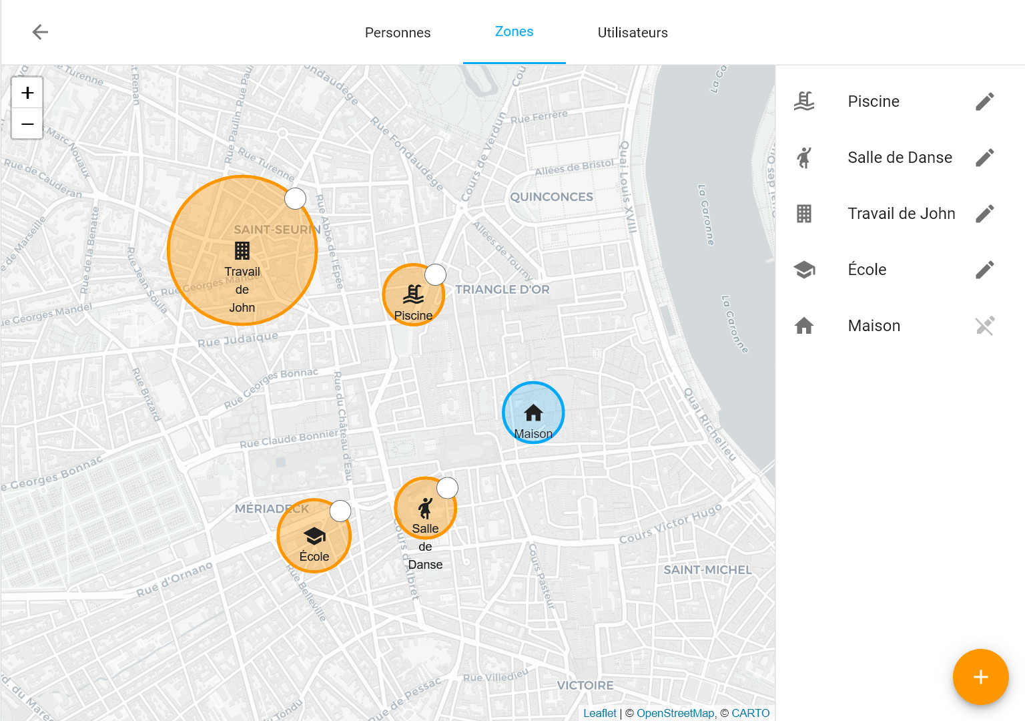Select the Zones tab
Image resolution: width=1025 pixels, height=721 pixels.
[x=515, y=32]
